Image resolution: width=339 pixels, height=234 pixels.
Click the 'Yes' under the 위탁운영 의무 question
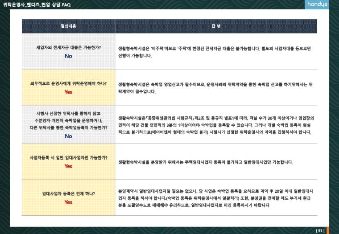[68, 92]
